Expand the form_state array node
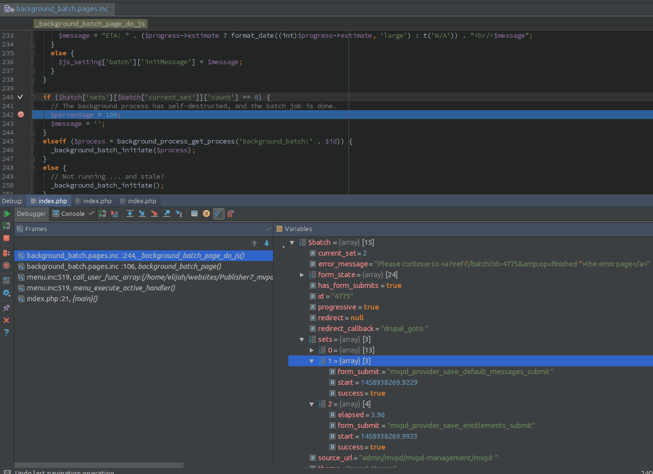The height and width of the screenshot is (474, 653). coord(302,275)
